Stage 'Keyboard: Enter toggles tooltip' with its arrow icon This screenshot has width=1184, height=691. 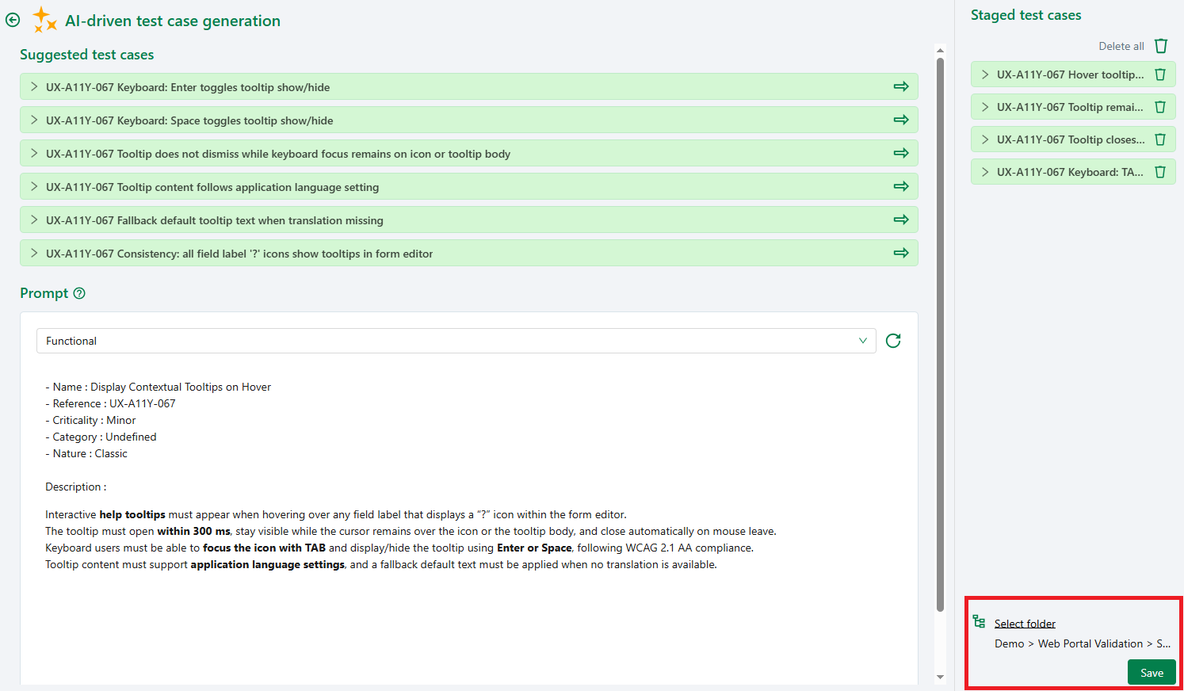[901, 86]
